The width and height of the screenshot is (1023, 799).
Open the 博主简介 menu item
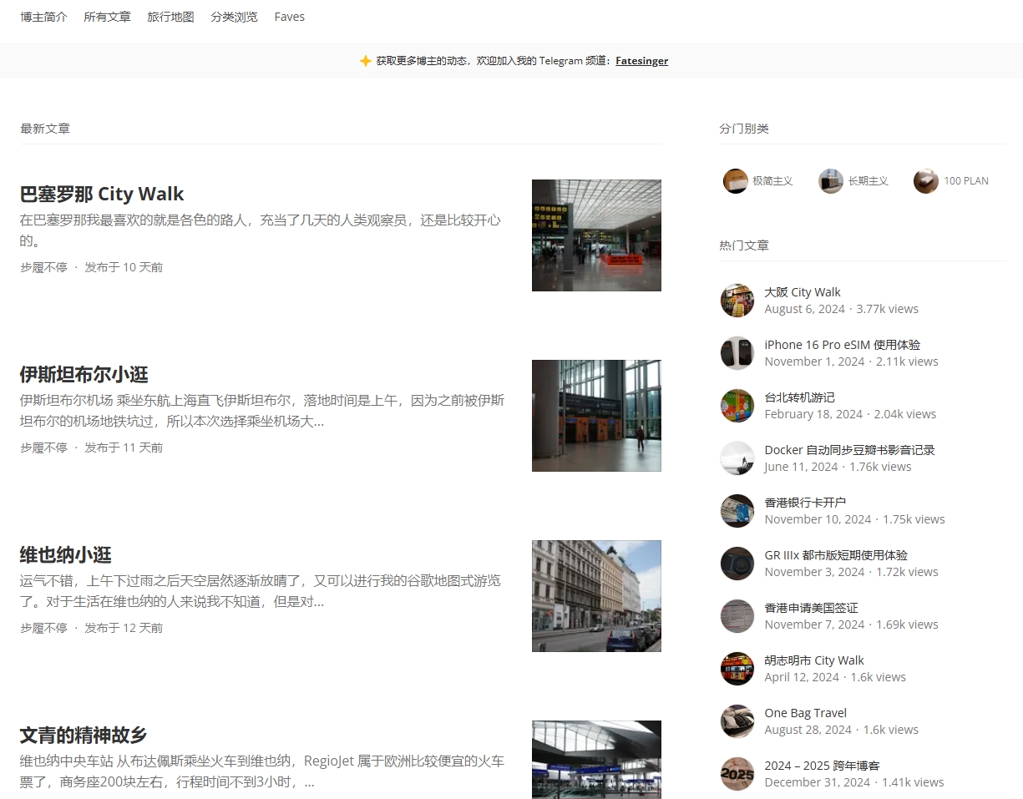tap(43, 17)
